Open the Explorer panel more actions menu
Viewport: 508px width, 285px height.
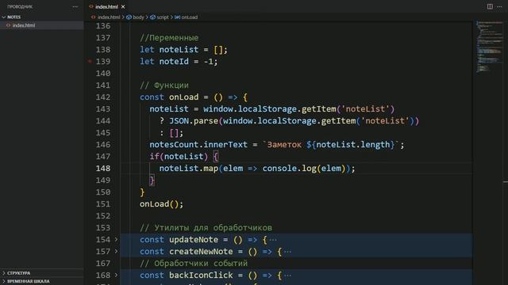point(75,6)
